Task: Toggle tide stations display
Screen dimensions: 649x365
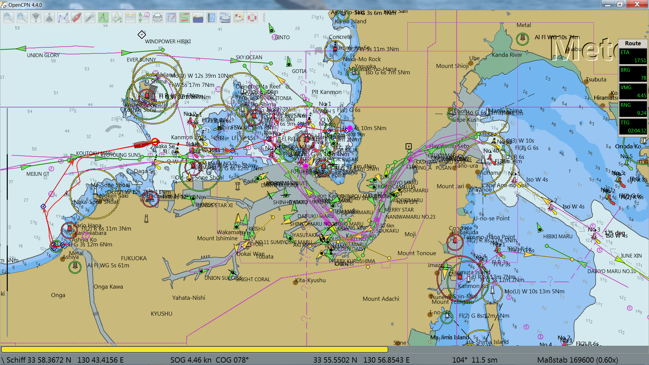Action: click(144, 18)
